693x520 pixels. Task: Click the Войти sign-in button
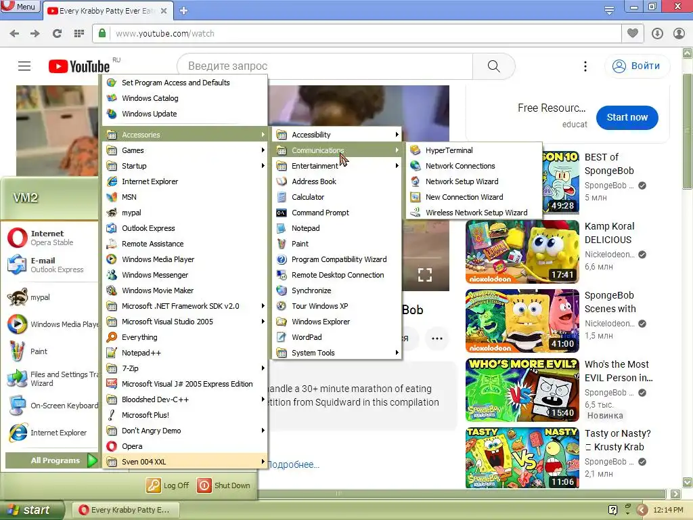click(x=637, y=66)
